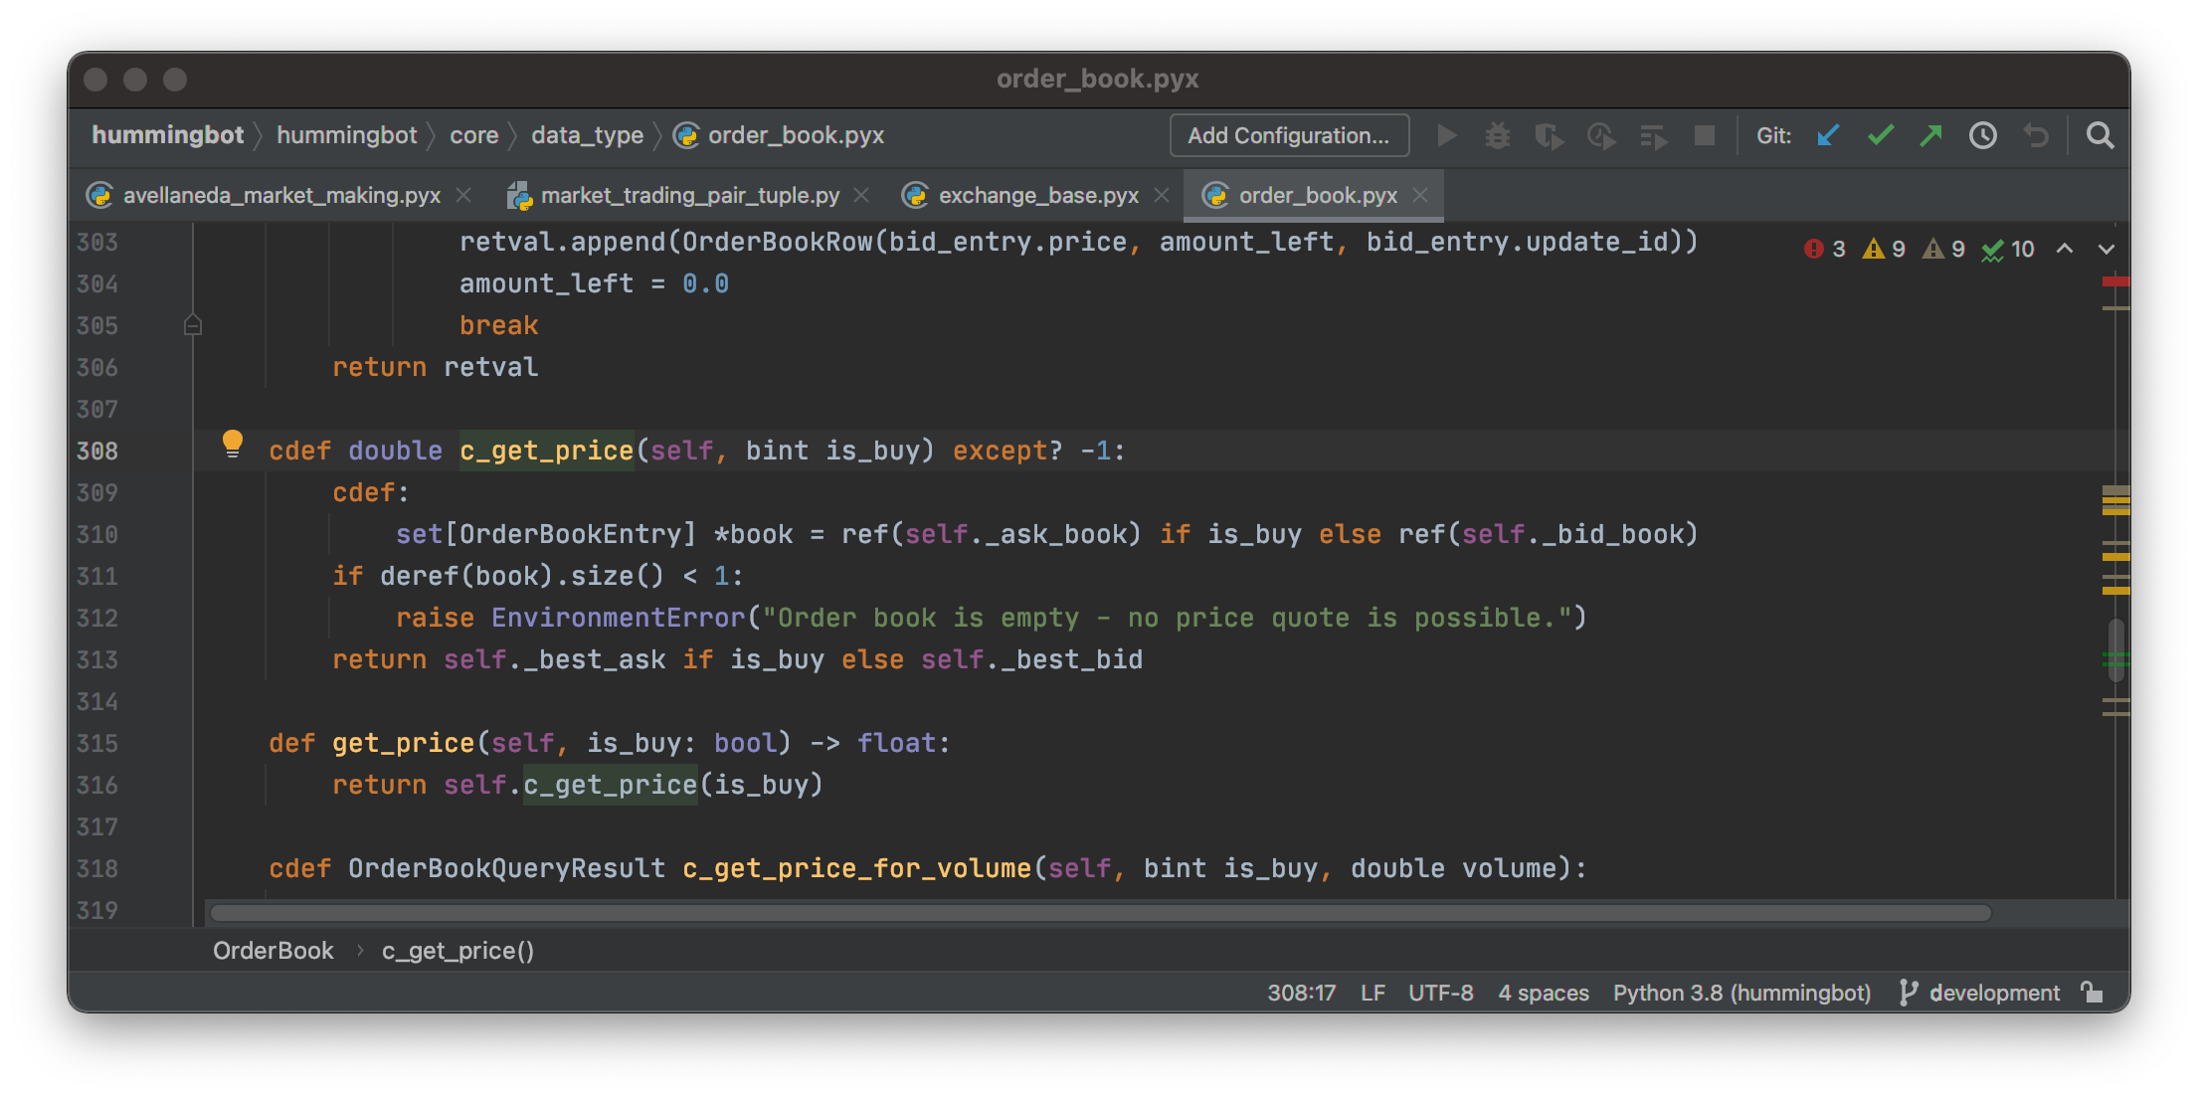Click the data_type breadcrumb
Screen dimensions: 2198x1096
587,135
